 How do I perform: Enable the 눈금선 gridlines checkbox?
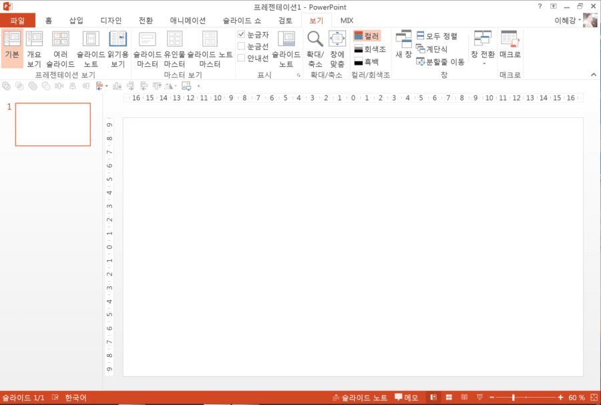point(241,46)
